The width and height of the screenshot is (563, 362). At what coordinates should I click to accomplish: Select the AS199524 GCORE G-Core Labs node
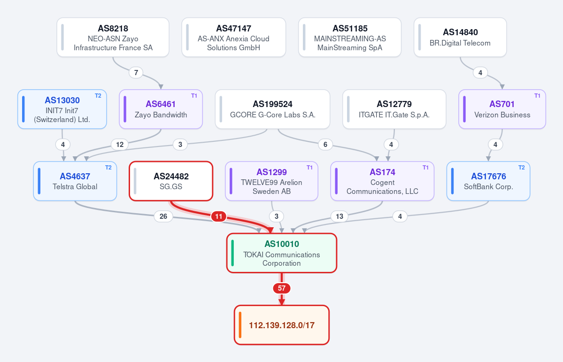pos(272,109)
